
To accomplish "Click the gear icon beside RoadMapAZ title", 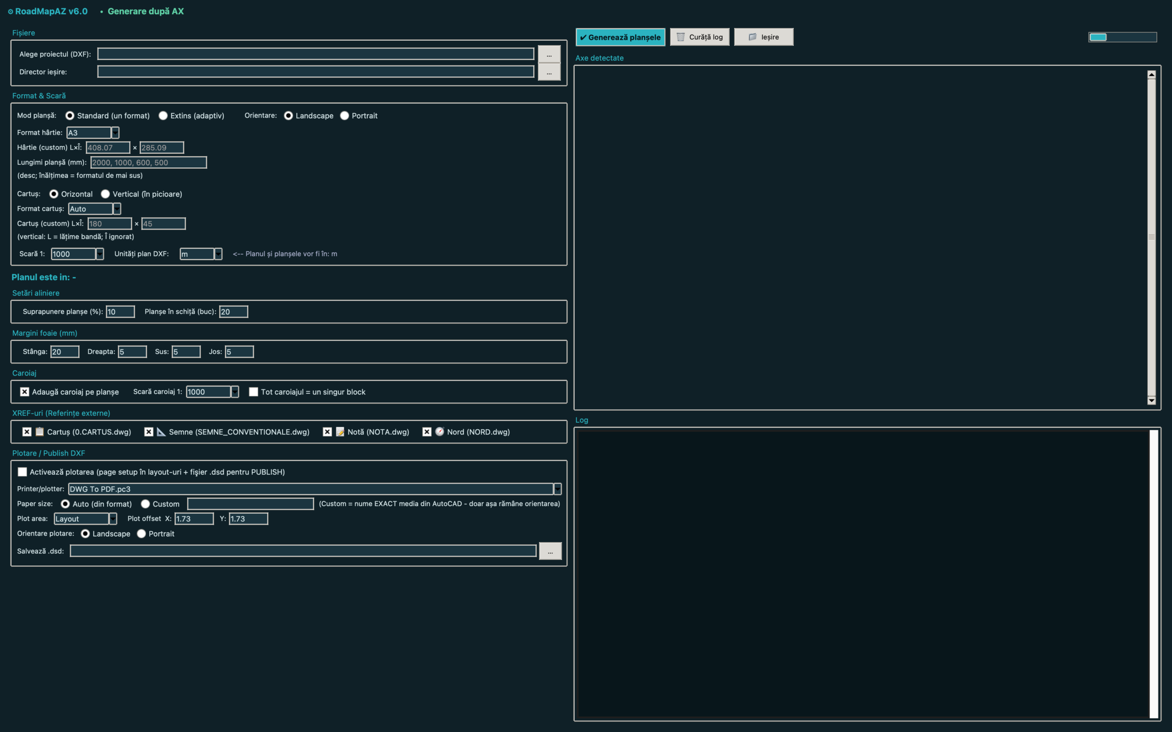I will pyautogui.click(x=10, y=11).
